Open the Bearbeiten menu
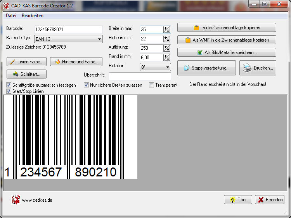 [33, 16]
